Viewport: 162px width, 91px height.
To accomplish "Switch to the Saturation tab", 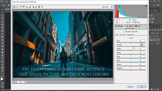I will point(123,35).
